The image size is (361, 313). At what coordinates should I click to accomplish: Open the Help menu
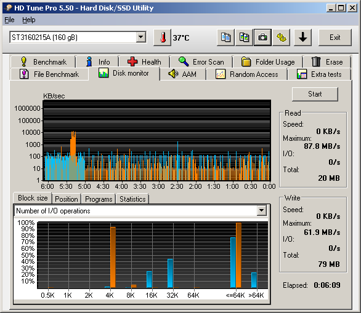(x=29, y=20)
